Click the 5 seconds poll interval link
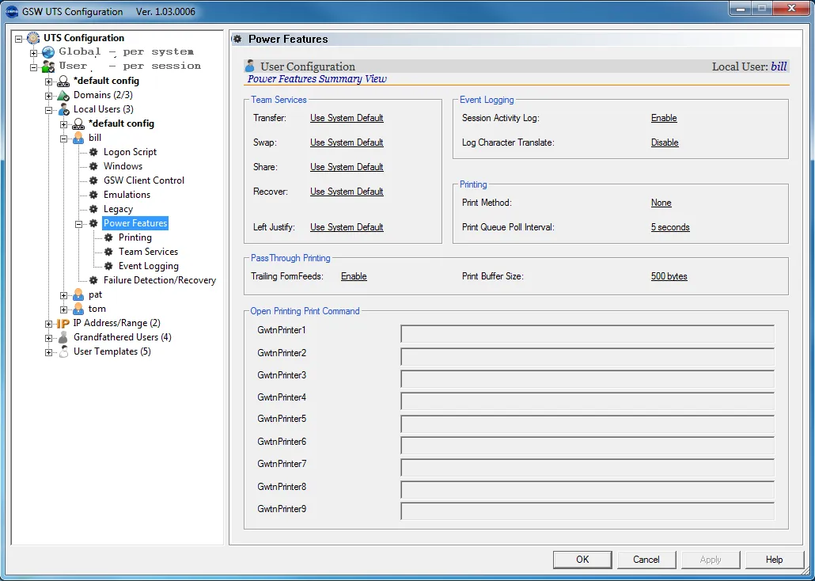Viewport: 815px width, 581px height. tap(670, 227)
